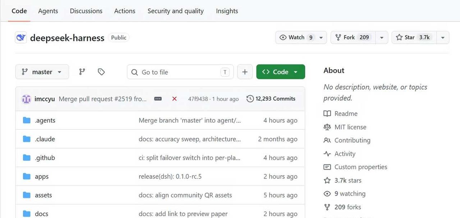Click the Custom properties icon

[x=327, y=167]
